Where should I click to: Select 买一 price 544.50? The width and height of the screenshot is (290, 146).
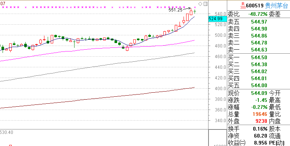(259, 57)
